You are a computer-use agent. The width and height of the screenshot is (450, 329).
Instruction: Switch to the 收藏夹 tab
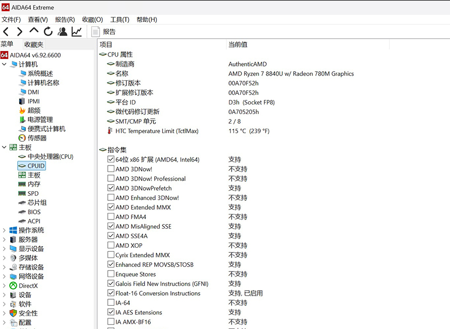point(34,44)
